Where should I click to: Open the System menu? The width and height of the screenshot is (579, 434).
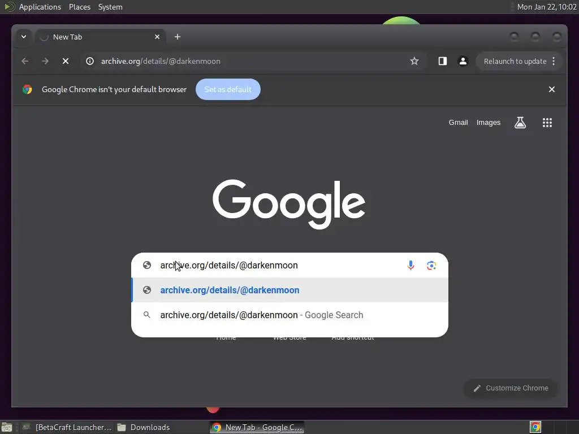coord(110,7)
